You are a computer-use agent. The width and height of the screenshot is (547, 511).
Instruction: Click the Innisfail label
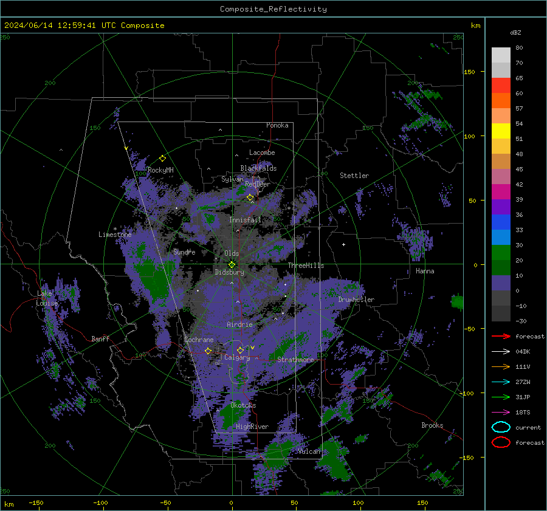[x=245, y=220]
